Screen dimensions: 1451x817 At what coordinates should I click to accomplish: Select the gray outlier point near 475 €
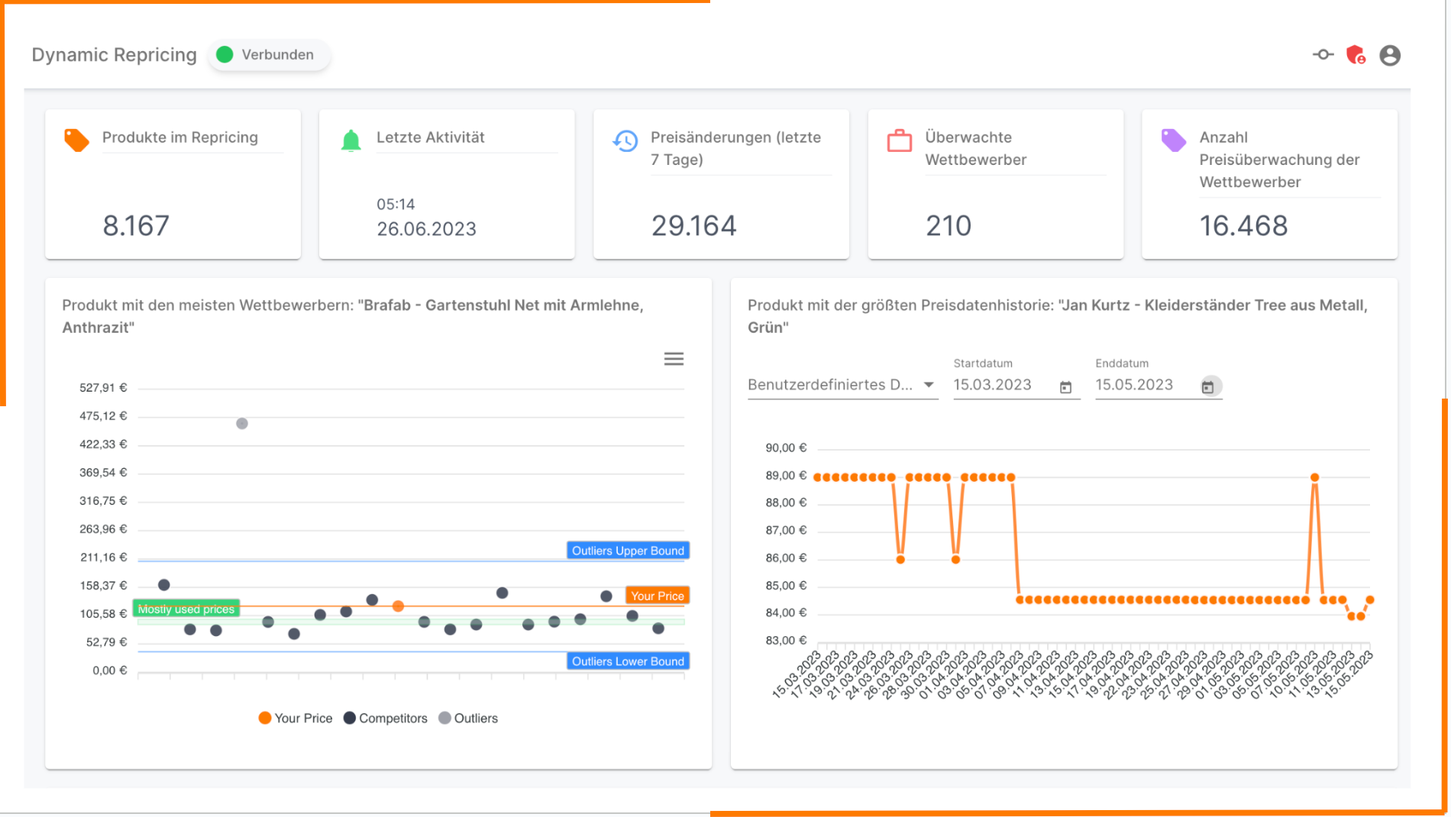(x=242, y=424)
